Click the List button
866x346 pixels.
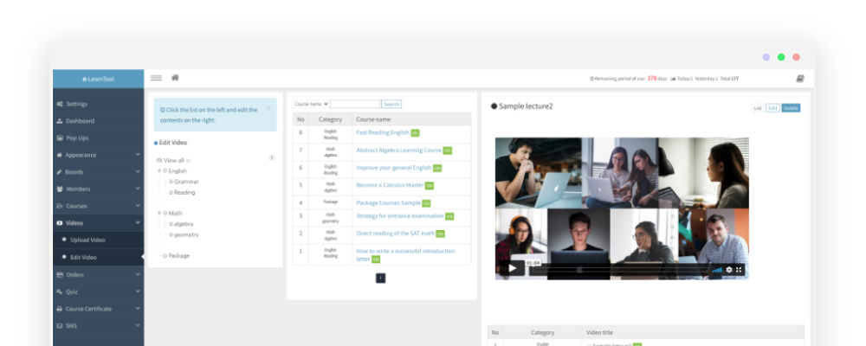pos(758,108)
